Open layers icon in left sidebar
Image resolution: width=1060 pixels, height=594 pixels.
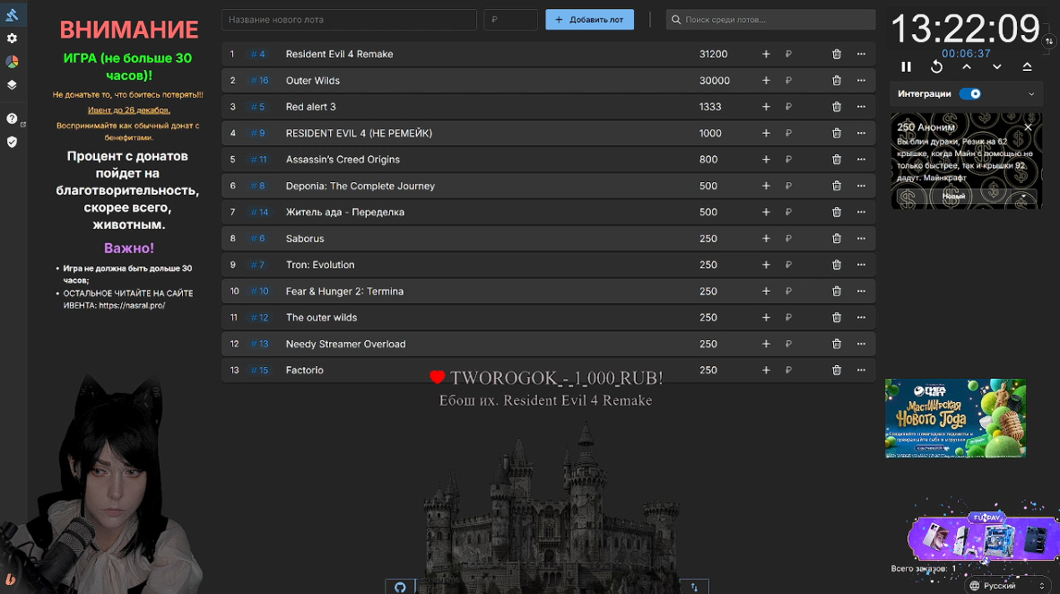click(12, 85)
